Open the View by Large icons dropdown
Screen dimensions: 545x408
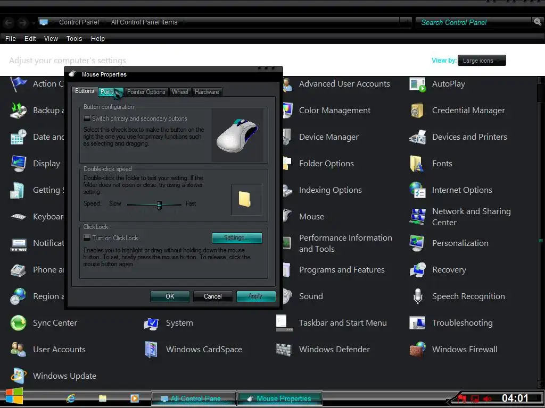482,61
